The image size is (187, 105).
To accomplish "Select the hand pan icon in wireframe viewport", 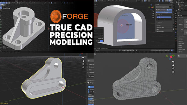I will [173, 65].
